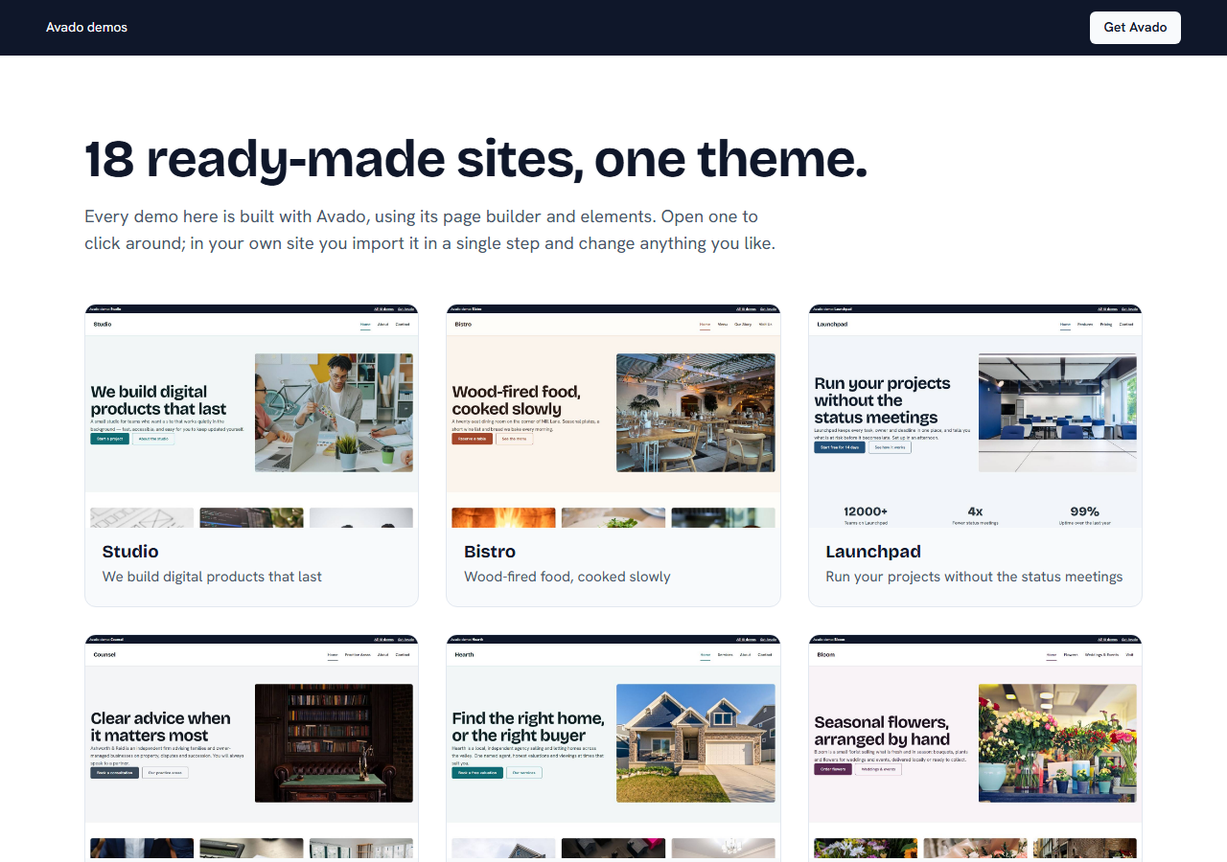This screenshot has width=1227, height=862.
Task: Click the intro paragraph about Avado page builder
Action: (x=429, y=230)
